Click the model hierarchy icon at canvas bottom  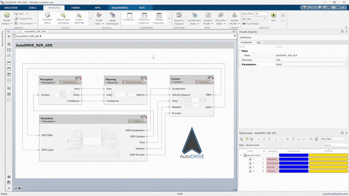pos(19,188)
